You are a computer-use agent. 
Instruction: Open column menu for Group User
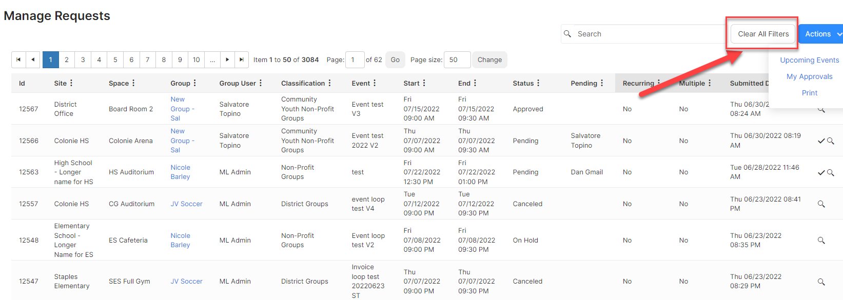pos(261,83)
